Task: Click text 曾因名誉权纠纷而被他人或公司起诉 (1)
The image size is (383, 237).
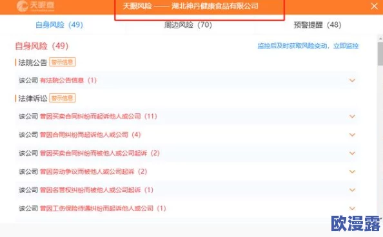Action: pyautogui.click(x=97, y=190)
